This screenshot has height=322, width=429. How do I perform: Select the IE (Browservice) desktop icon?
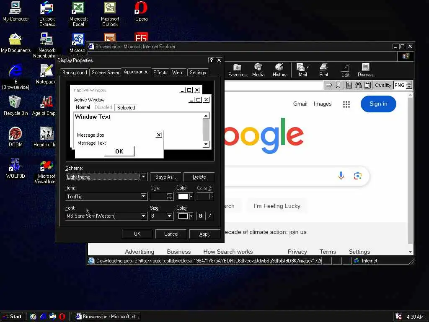tap(16, 77)
